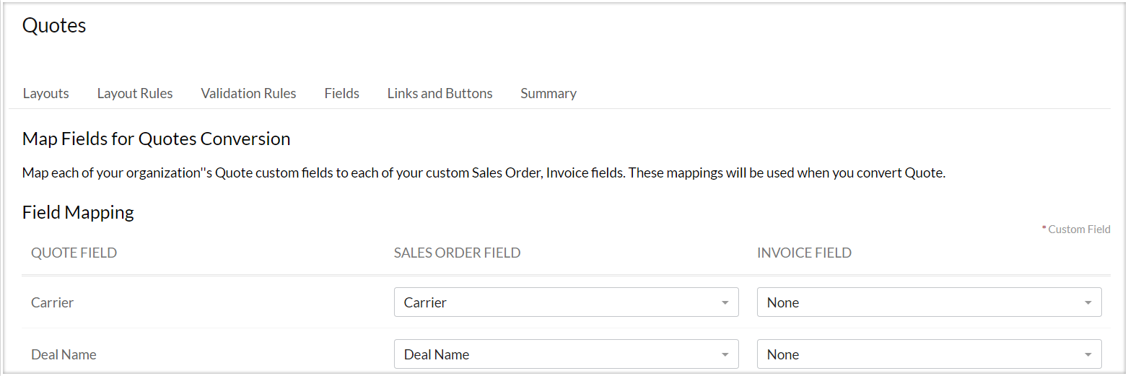
Task: Click the Map Fields for Quotes Conversion heading
Action: [x=156, y=139]
